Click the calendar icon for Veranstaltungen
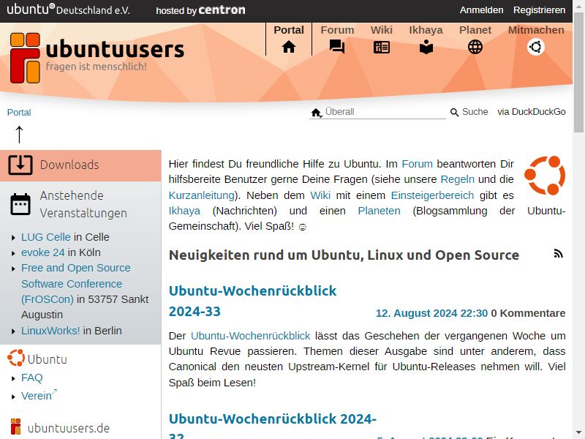The height and width of the screenshot is (439, 585). 20,204
